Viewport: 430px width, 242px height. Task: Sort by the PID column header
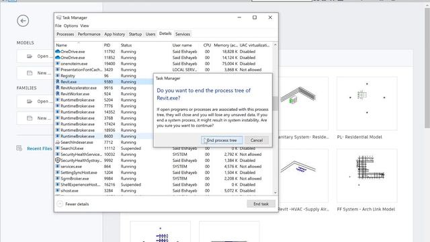click(111, 45)
